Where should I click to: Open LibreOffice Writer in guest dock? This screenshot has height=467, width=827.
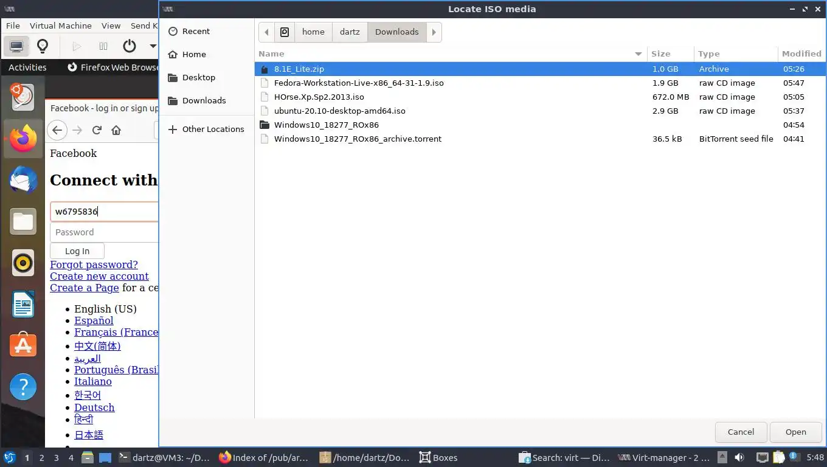[23, 304]
